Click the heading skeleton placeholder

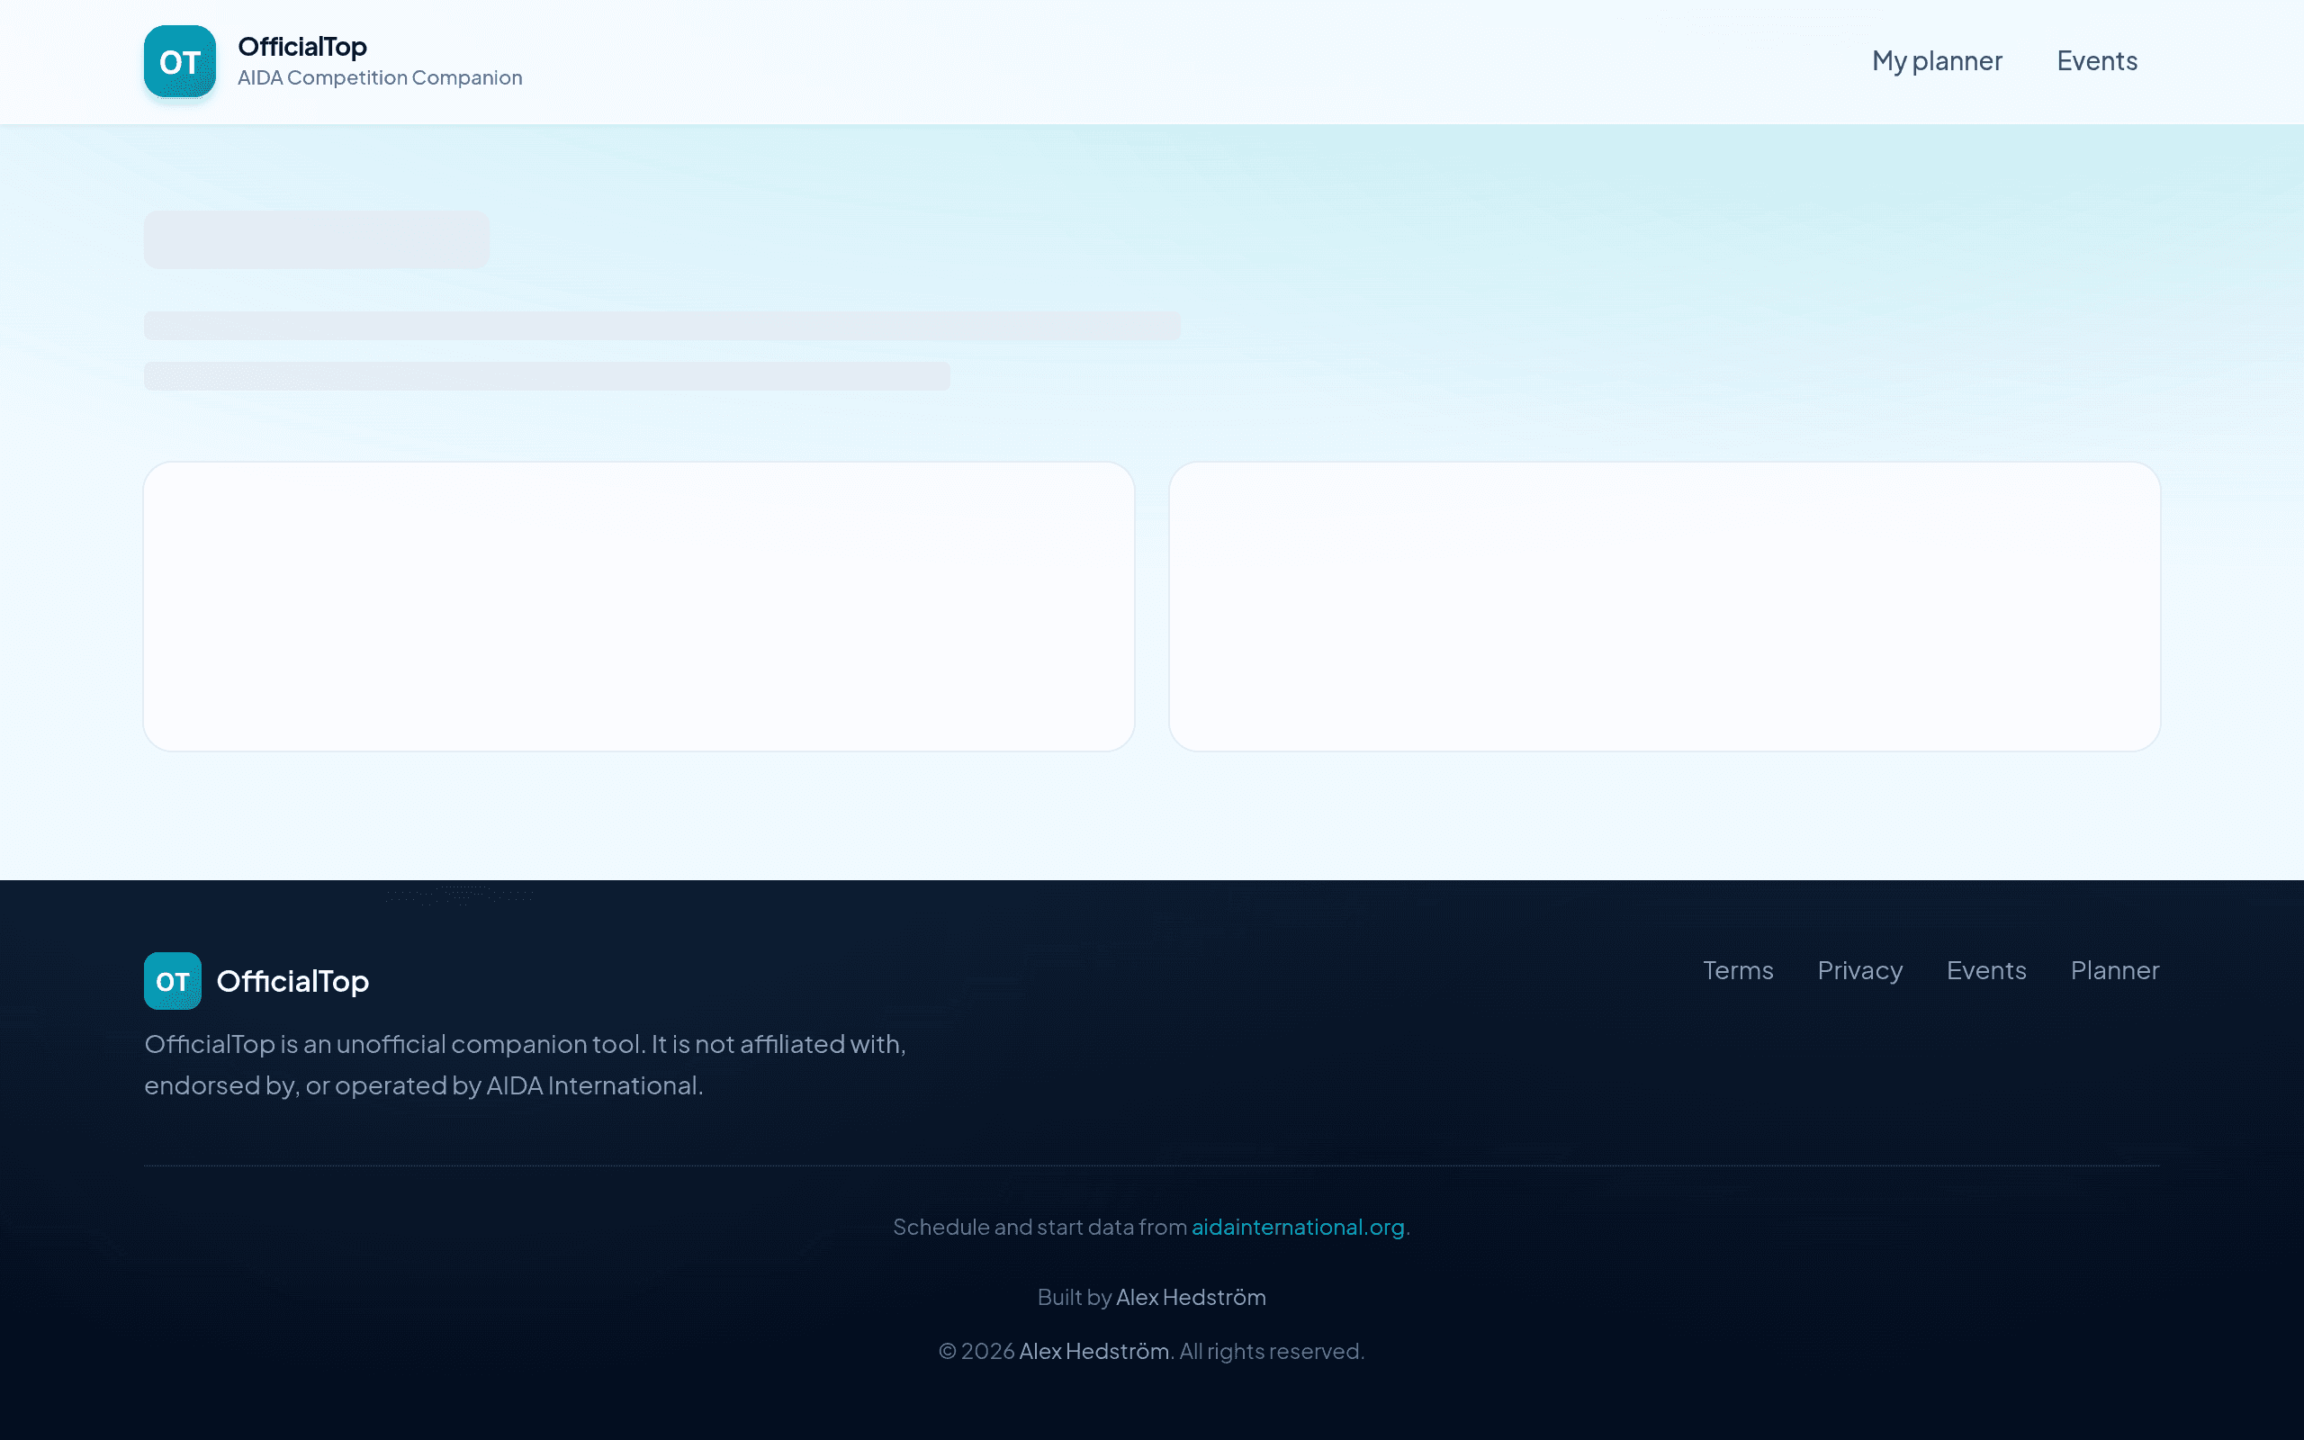pyautogui.click(x=317, y=240)
